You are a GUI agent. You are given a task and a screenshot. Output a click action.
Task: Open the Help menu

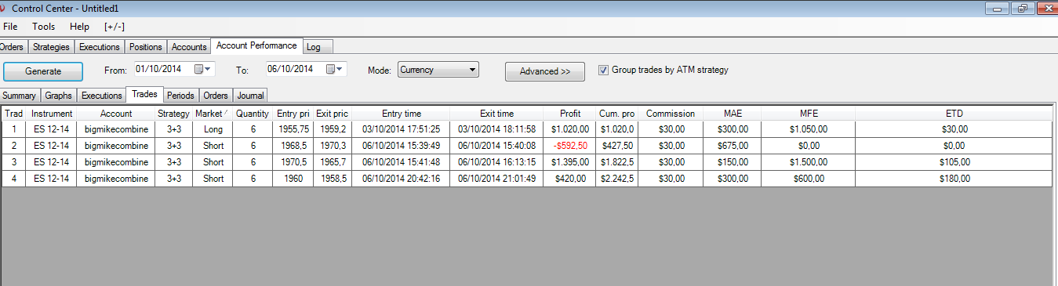(80, 27)
